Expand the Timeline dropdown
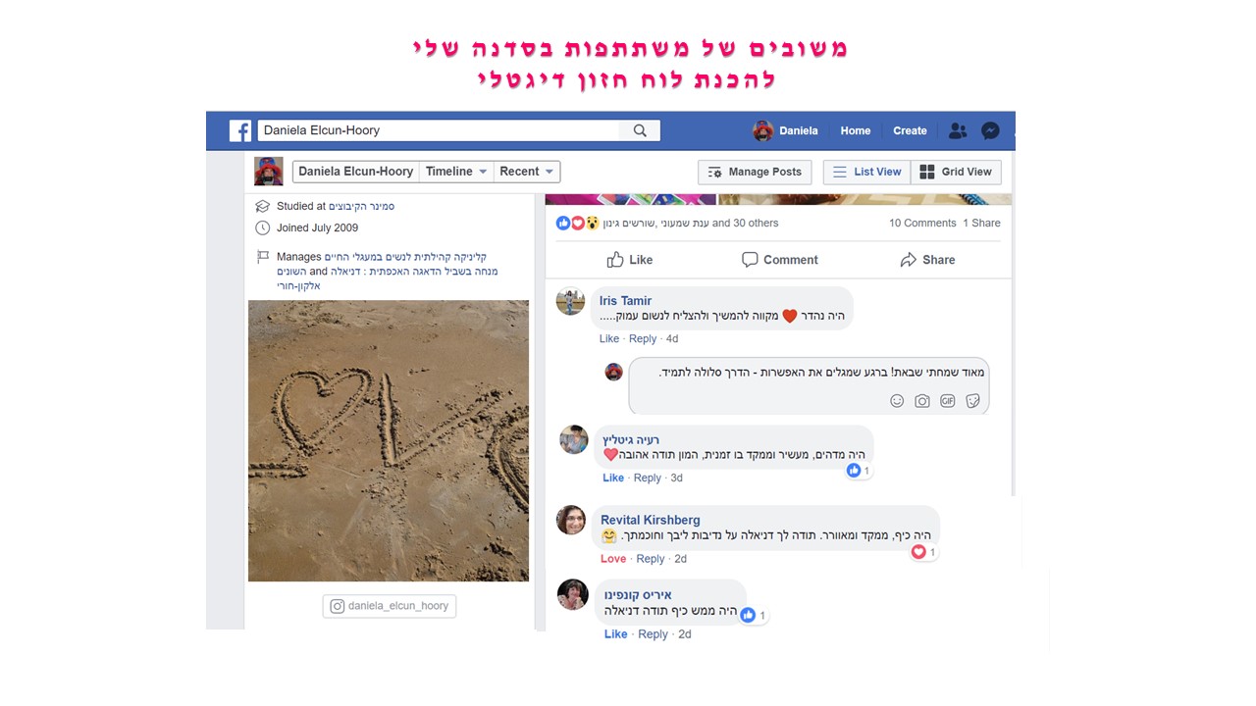Image resolution: width=1256 pixels, height=706 pixels. 456,172
